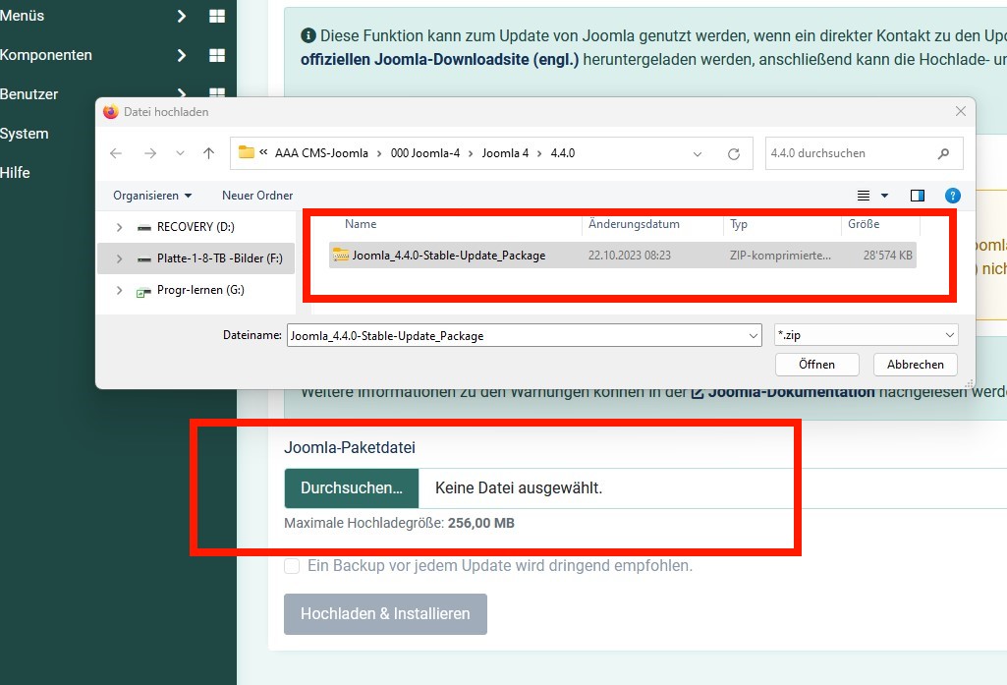The width and height of the screenshot is (1007, 685).
Task: Open Dateiname combo box dropdown arrow
Action: click(754, 335)
